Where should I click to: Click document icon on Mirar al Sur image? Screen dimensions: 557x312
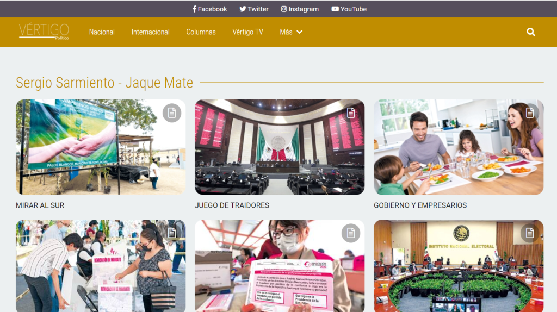pos(172,113)
